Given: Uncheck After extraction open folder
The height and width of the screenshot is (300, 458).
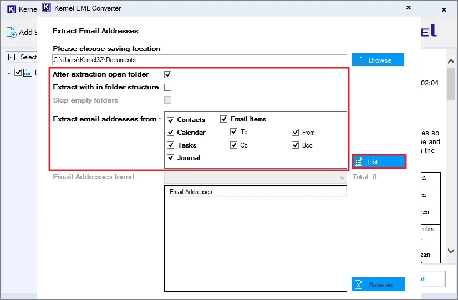Looking at the screenshot, I should [167, 74].
